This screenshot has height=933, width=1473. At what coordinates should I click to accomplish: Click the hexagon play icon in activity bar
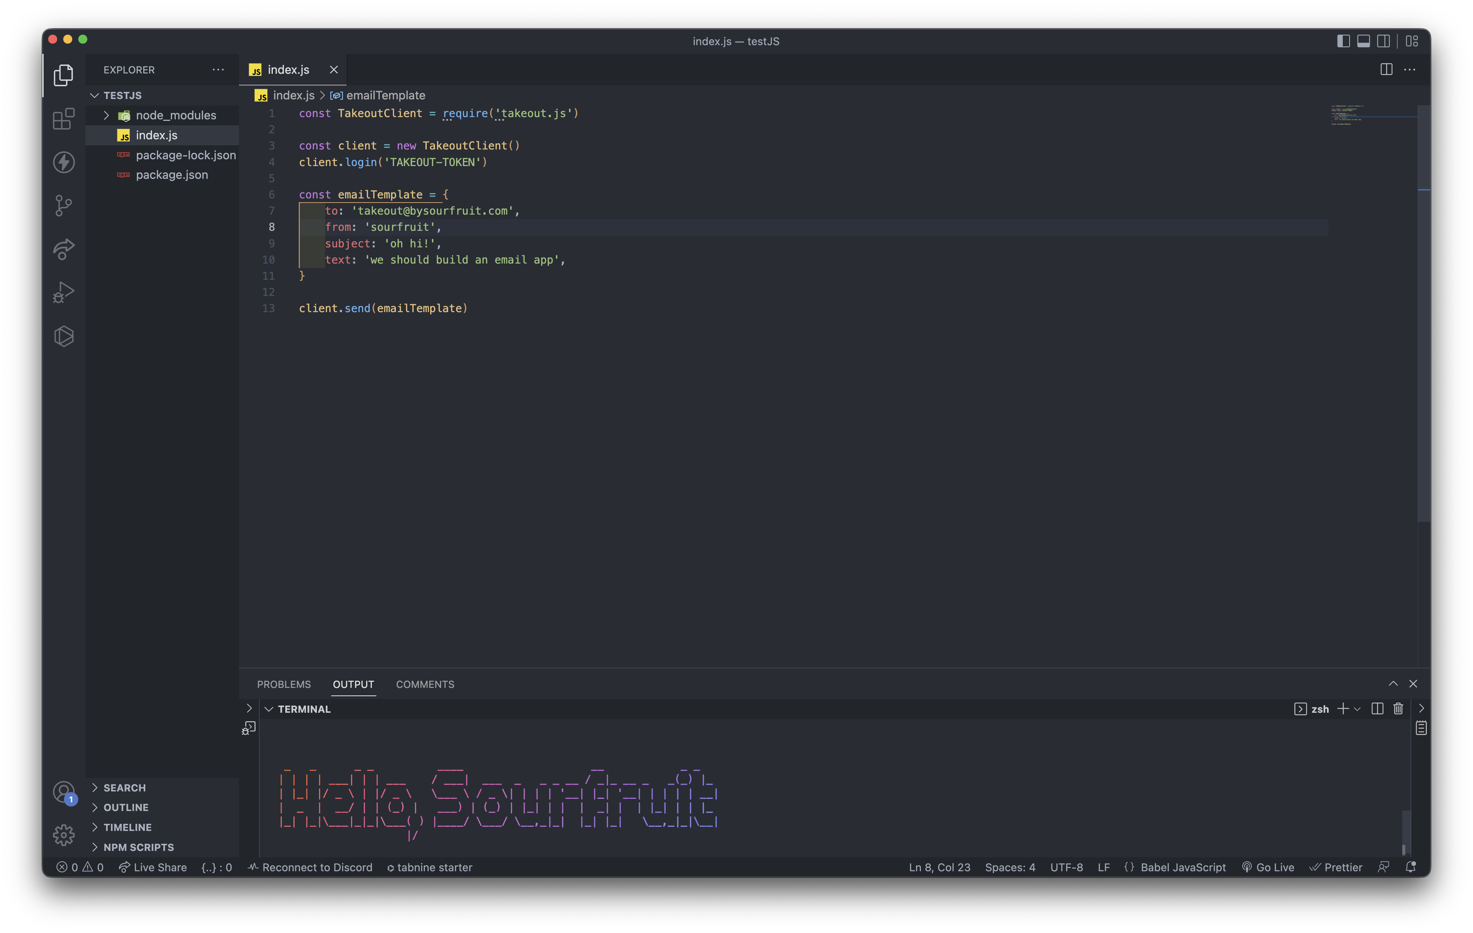(64, 336)
